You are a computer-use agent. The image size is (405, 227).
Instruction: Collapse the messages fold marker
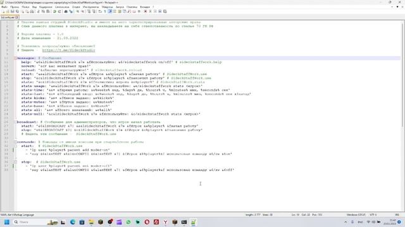[15, 58]
